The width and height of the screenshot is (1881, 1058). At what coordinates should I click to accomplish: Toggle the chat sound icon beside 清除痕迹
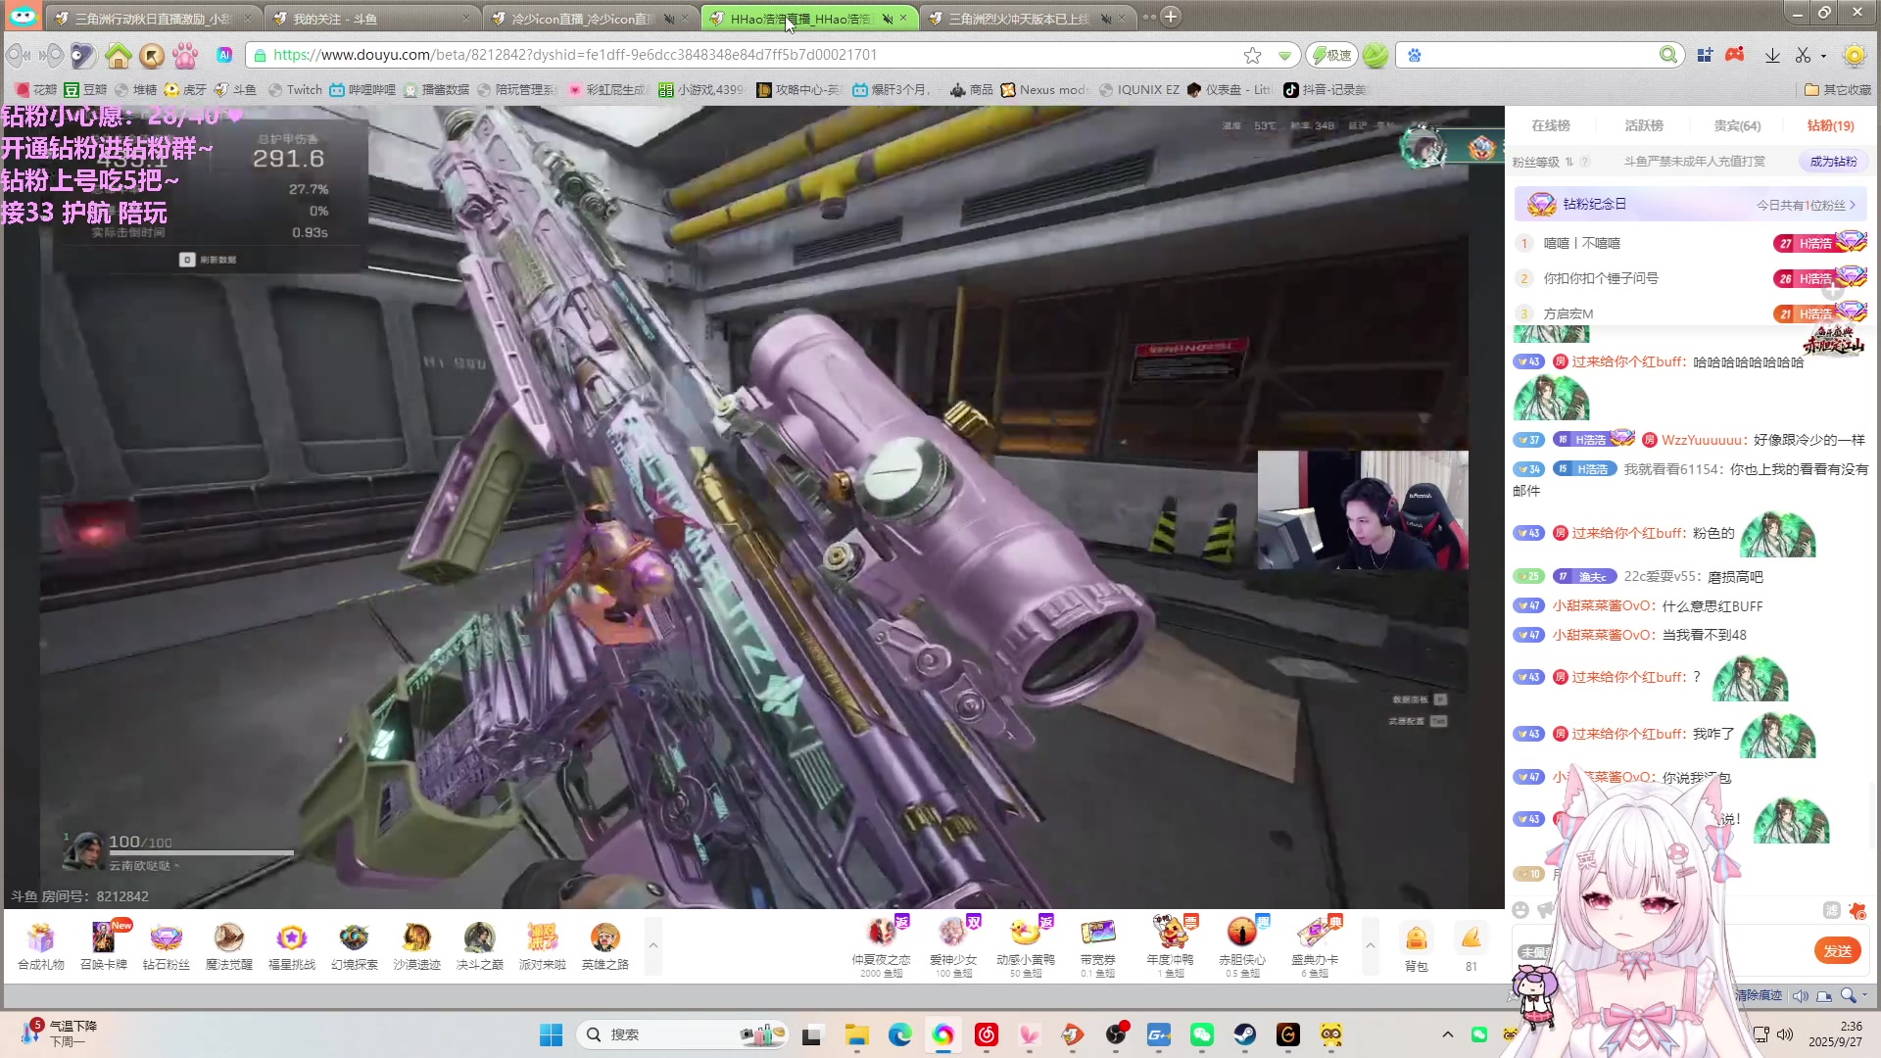[x=1800, y=995]
